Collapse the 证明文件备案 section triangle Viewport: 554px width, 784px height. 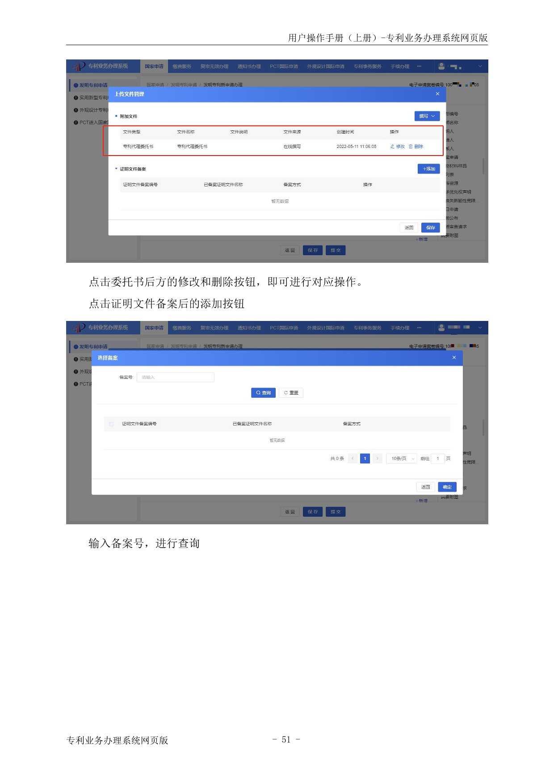(116, 169)
